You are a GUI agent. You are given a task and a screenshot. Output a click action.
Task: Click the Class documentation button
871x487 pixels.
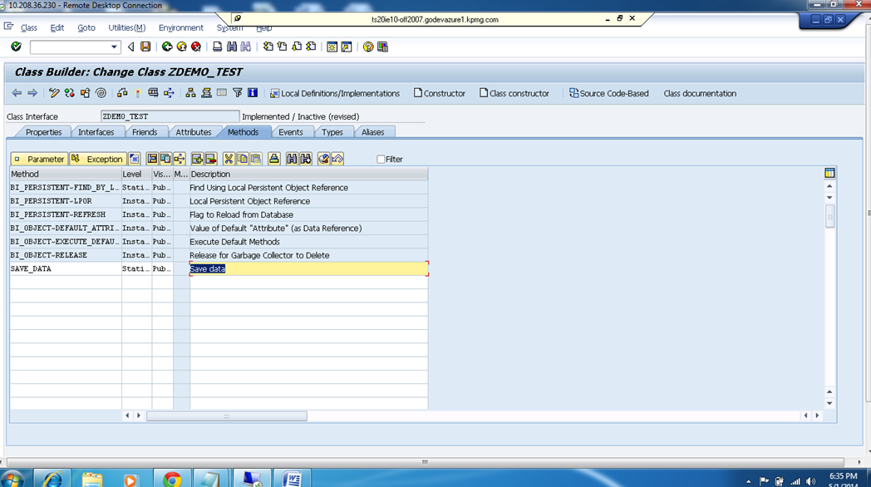(x=700, y=93)
